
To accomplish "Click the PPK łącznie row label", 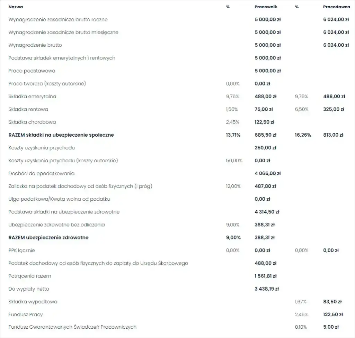I will click(21, 250).
